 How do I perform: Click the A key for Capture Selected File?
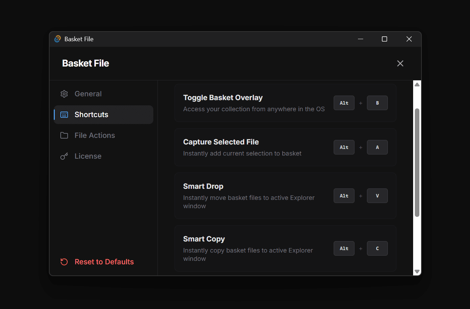pos(377,147)
